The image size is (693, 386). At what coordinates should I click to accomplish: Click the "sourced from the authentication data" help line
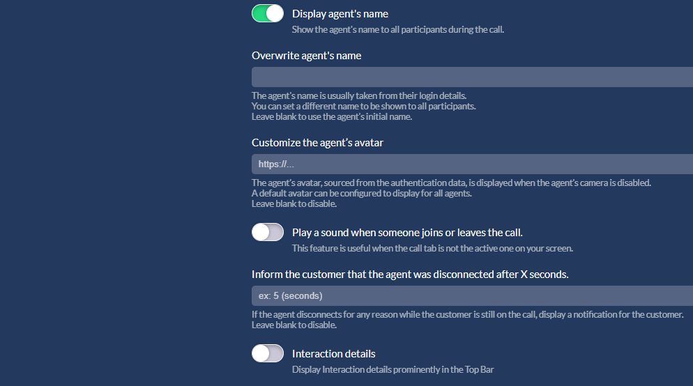[450, 183]
